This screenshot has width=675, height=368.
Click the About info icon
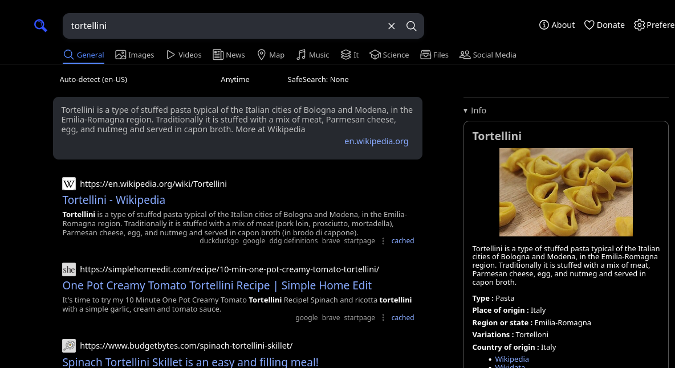tap(544, 25)
